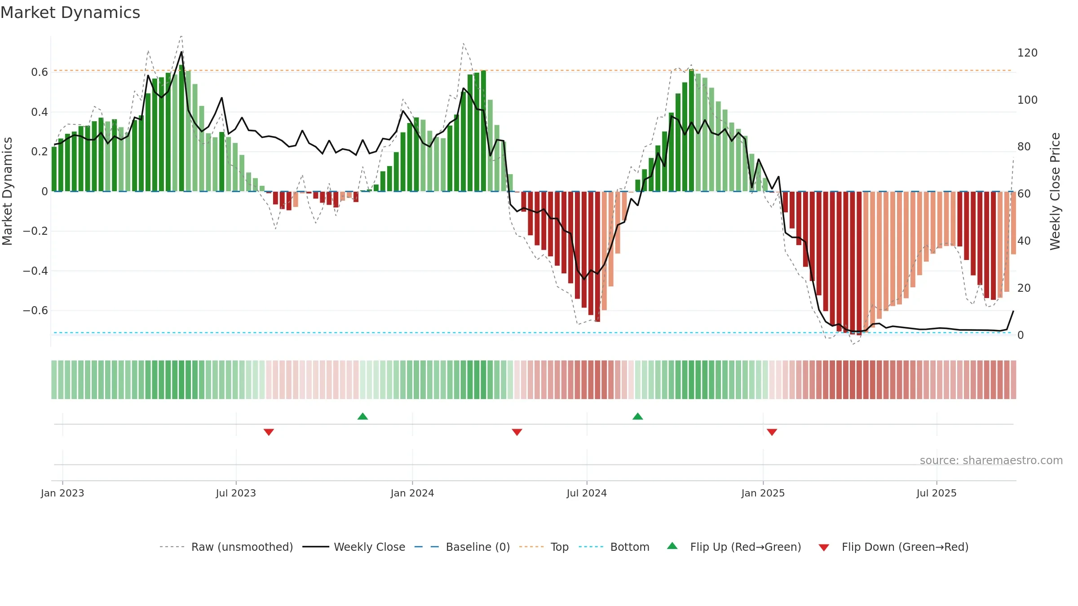Click the red flip-down marker near August 2023

pyautogui.click(x=269, y=432)
